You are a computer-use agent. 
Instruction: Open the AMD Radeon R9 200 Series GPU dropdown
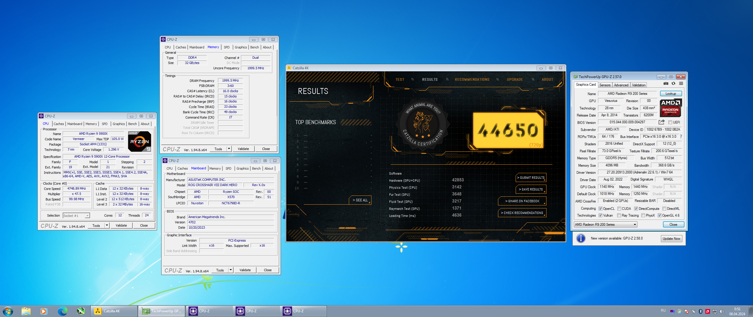click(x=605, y=225)
